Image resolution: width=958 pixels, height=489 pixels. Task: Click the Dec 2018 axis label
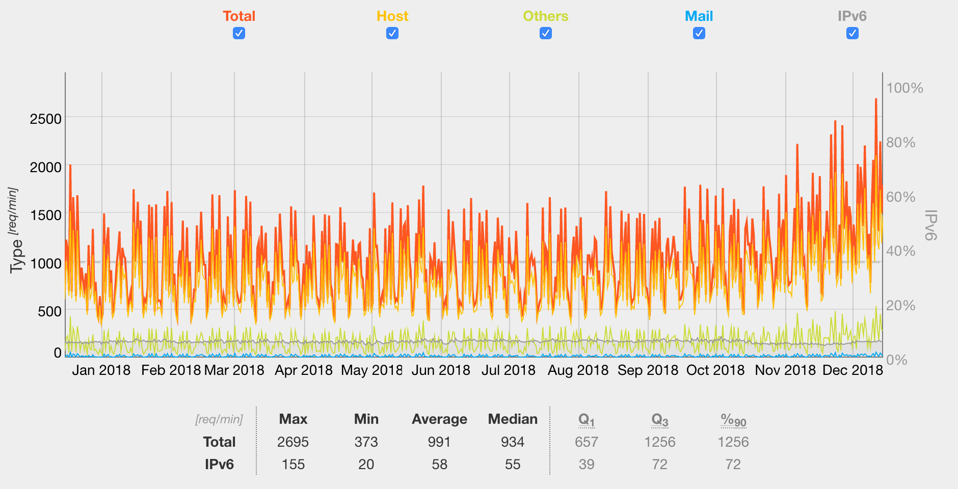[853, 370]
